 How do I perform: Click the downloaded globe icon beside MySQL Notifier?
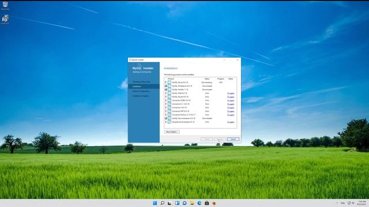click(165, 90)
